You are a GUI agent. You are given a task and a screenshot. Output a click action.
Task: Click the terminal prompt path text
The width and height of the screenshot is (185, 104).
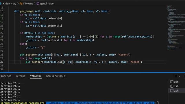[100, 103]
